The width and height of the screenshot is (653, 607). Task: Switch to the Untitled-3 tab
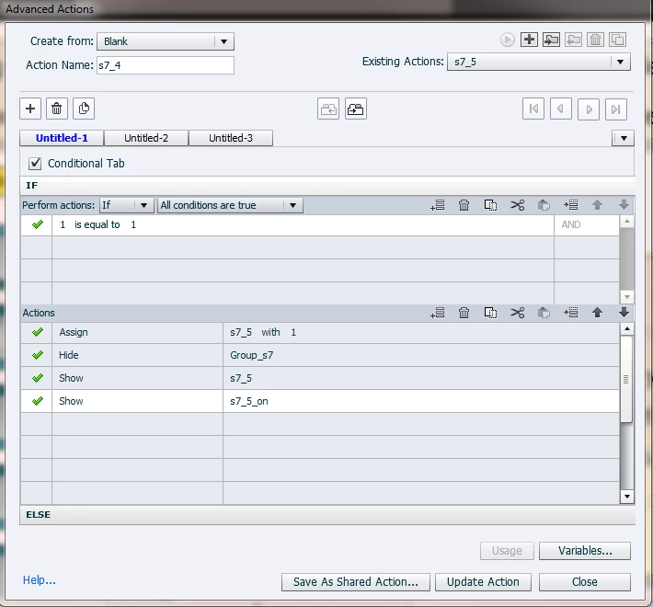(231, 138)
